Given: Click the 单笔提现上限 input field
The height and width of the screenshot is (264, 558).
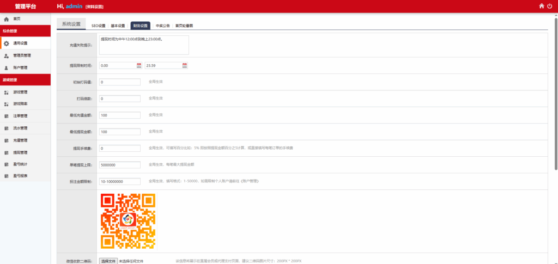Looking at the screenshot, I should tap(120, 165).
